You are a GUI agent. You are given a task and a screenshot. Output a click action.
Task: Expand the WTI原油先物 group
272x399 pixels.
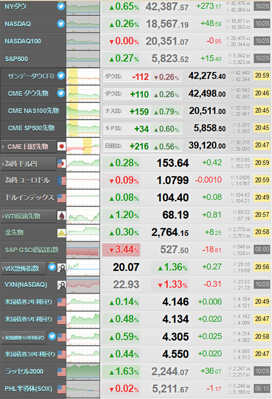click(x=28, y=217)
